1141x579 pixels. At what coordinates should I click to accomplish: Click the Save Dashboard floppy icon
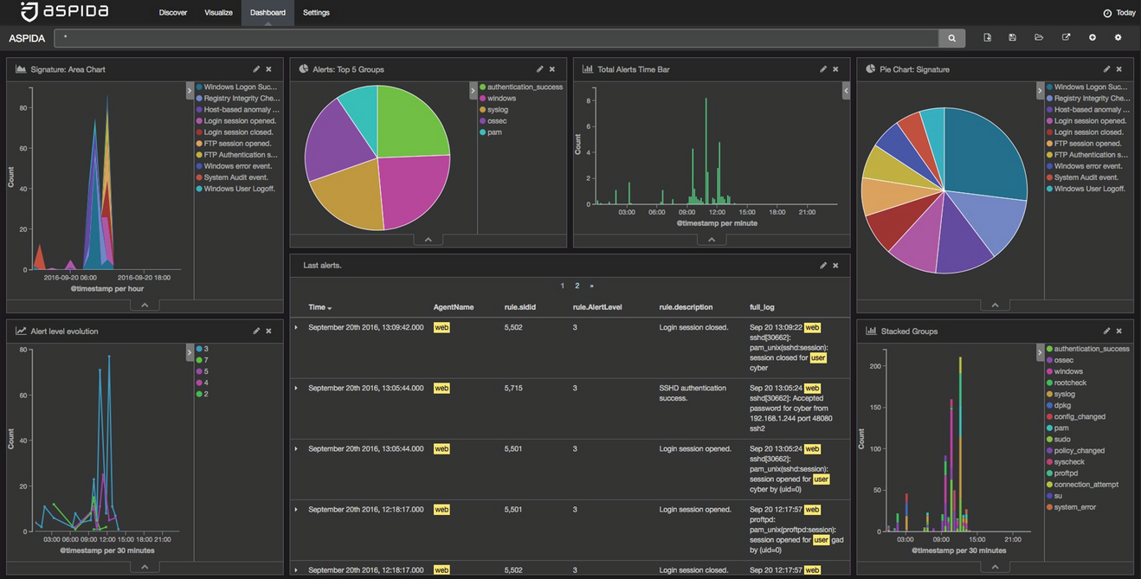(x=1012, y=38)
